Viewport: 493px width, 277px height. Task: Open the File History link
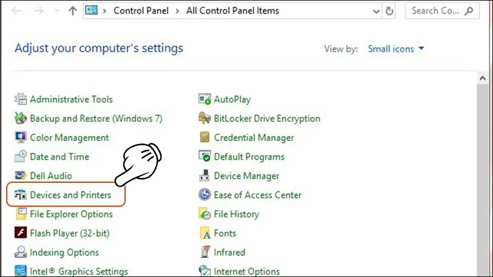[x=236, y=214]
